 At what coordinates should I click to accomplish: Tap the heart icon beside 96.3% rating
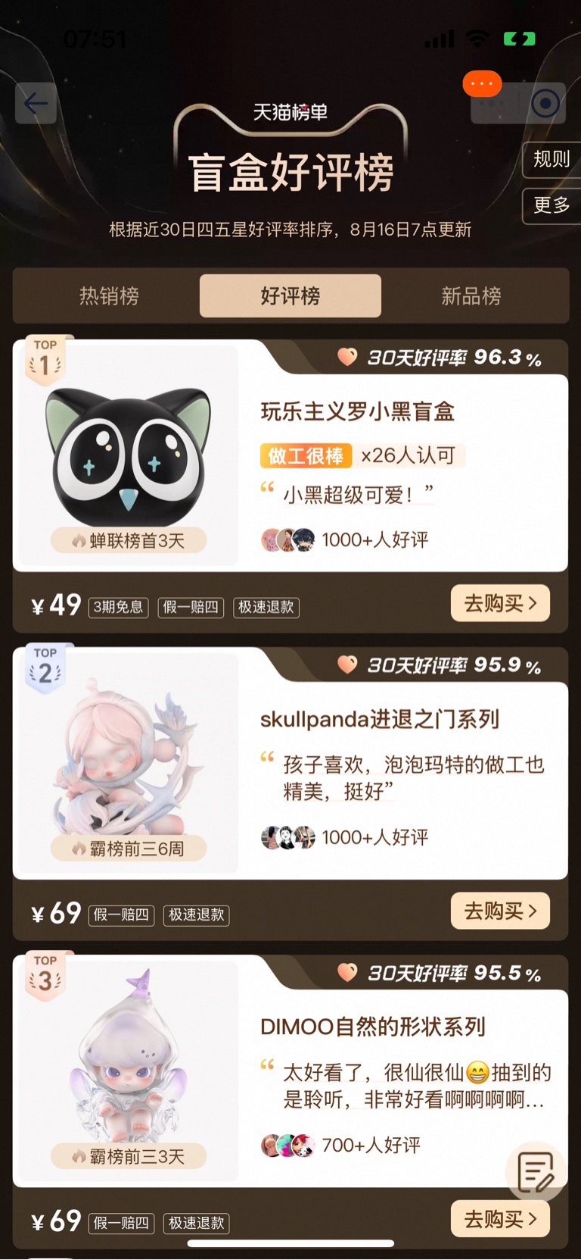(x=347, y=357)
